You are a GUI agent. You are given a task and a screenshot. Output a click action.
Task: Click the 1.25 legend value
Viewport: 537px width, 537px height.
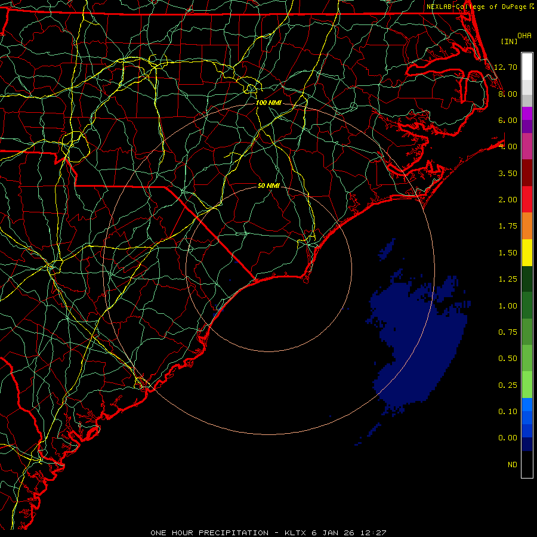[x=508, y=279]
